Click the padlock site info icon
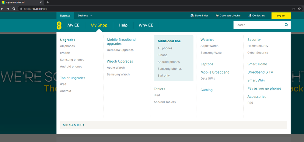Screen dimensions: 304x142 pos(21,9)
